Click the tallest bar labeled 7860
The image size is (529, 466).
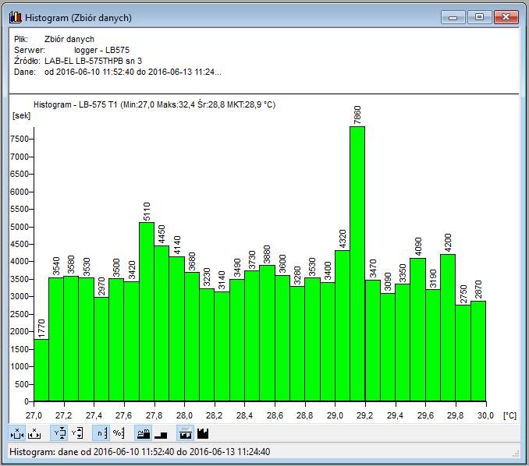[357, 264]
